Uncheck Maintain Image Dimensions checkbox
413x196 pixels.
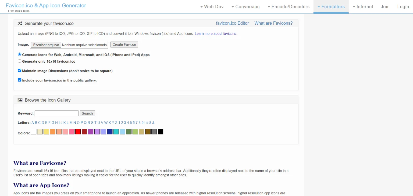(x=19, y=71)
